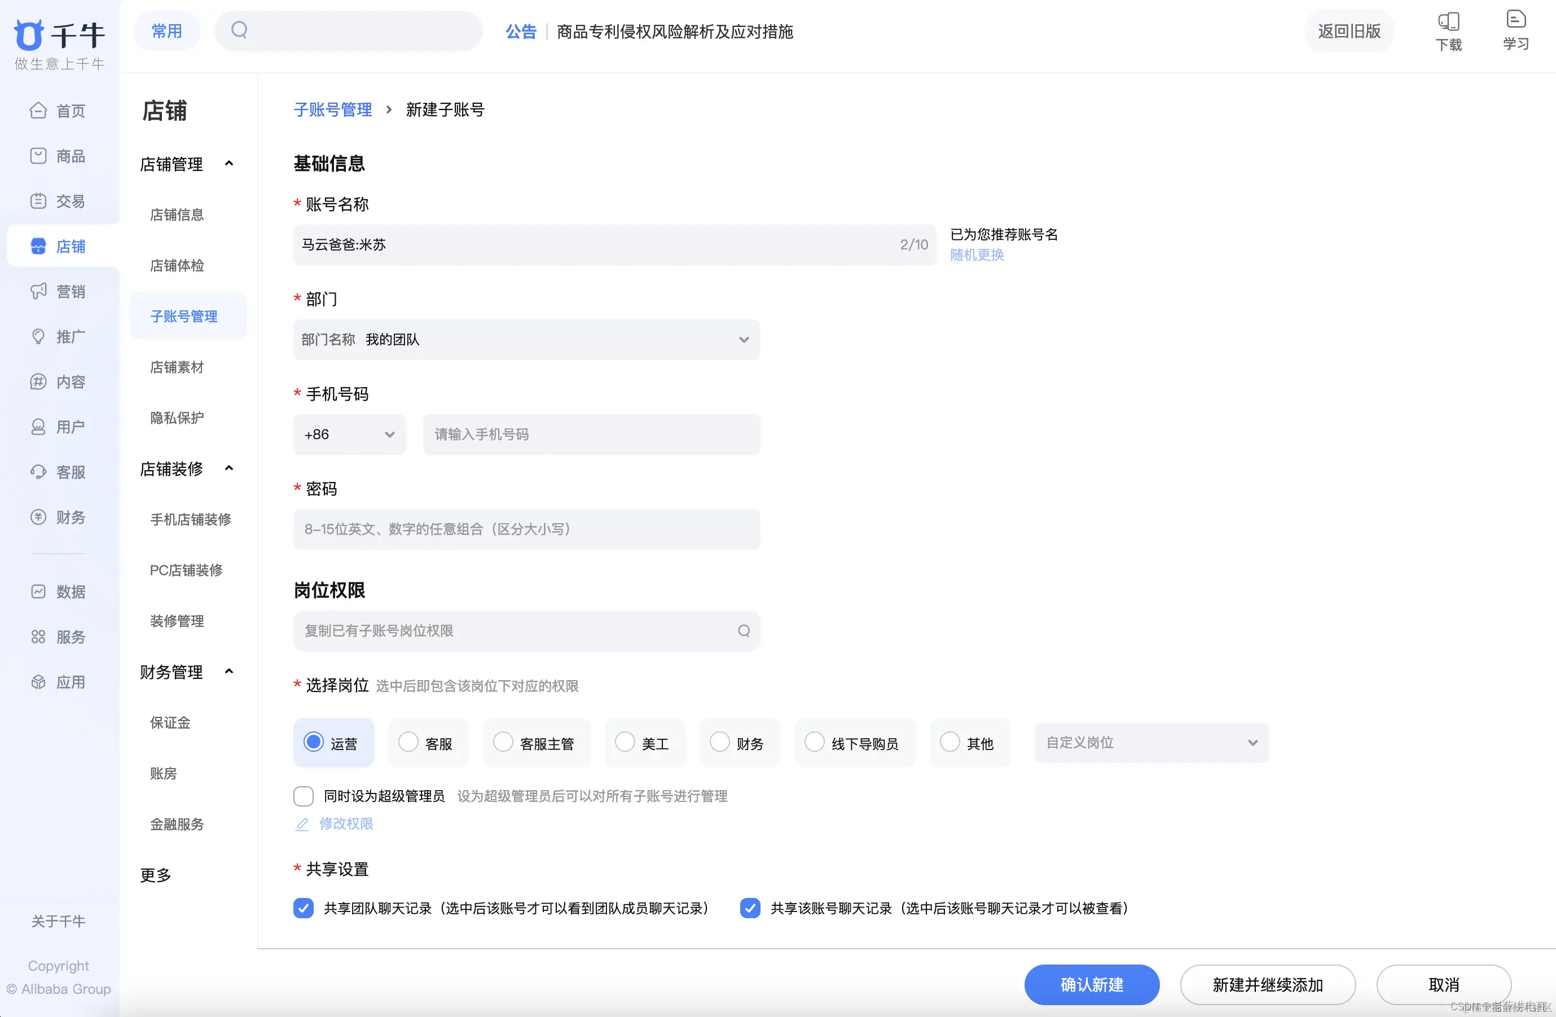This screenshot has height=1017, width=1556.
Task: Collapse the 店铺装修 sidebar section
Action: pyautogui.click(x=229, y=468)
